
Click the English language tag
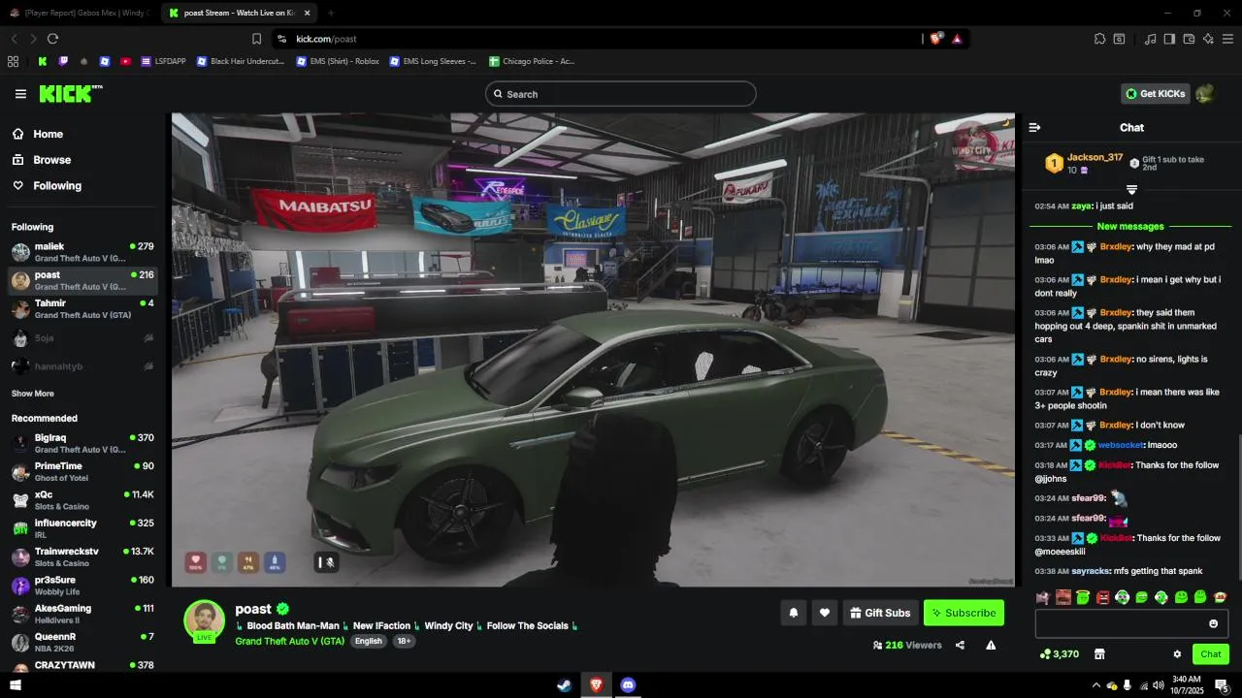[368, 641]
